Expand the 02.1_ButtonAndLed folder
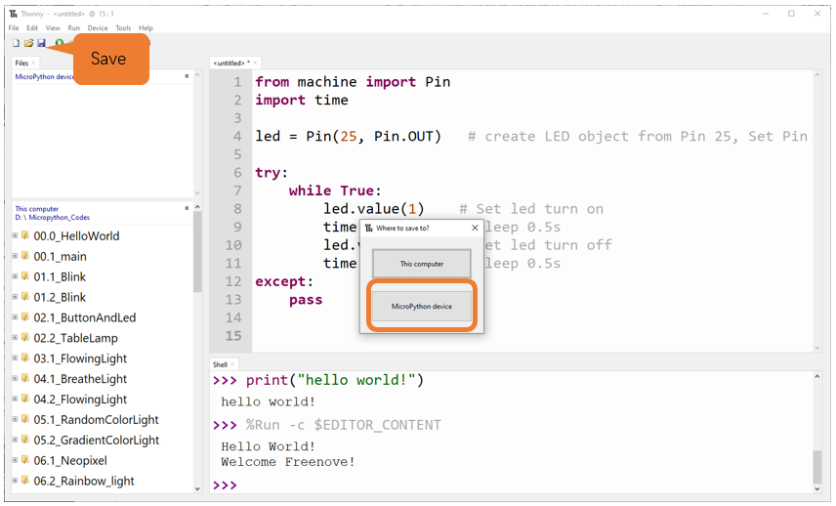The height and width of the screenshot is (506, 836). pyautogui.click(x=15, y=316)
